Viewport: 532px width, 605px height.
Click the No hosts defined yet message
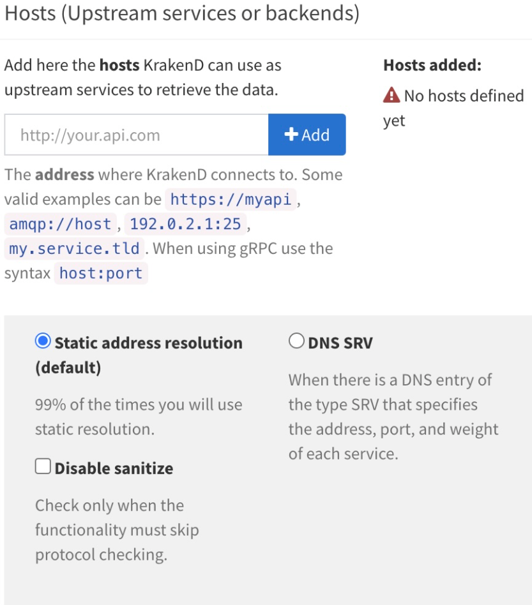(453, 108)
